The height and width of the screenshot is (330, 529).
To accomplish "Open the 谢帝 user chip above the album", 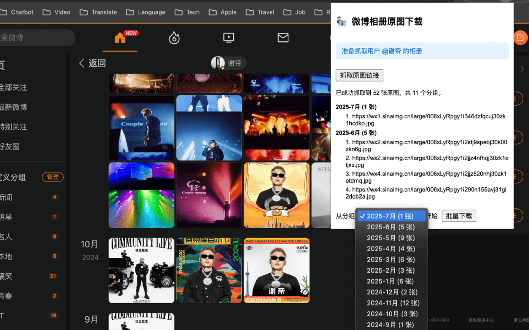I will click(229, 63).
